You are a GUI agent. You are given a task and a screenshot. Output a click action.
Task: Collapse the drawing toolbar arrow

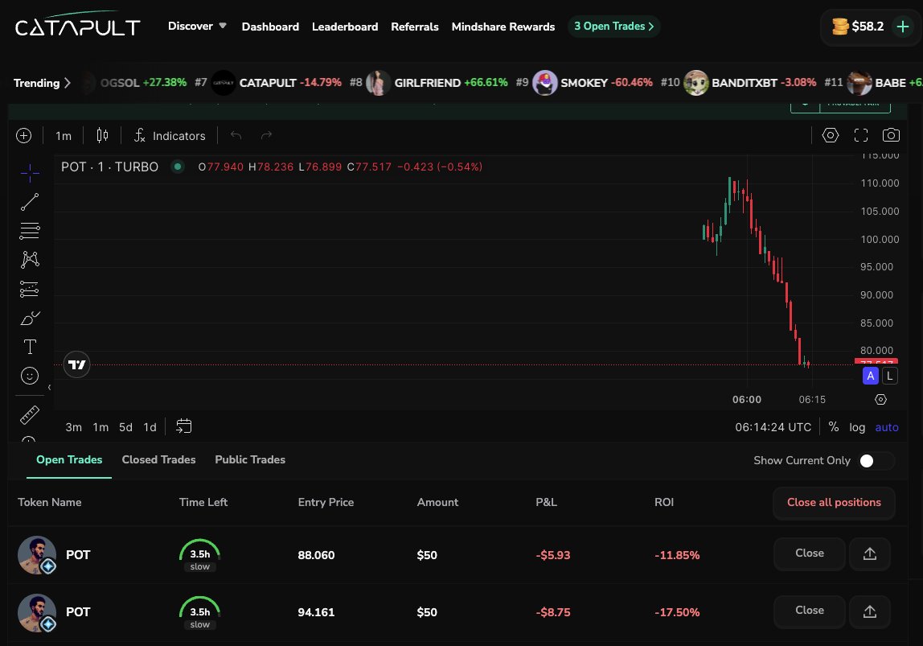pyautogui.click(x=50, y=388)
